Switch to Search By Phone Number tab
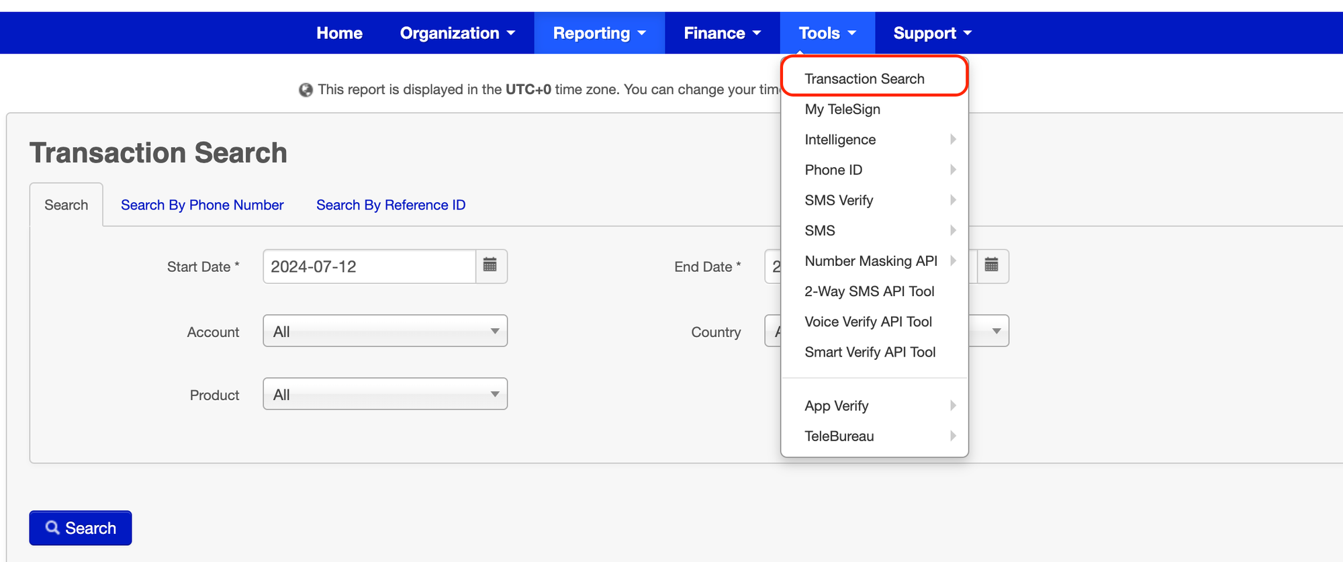The width and height of the screenshot is (1343, 562). (x=202, y=205)
